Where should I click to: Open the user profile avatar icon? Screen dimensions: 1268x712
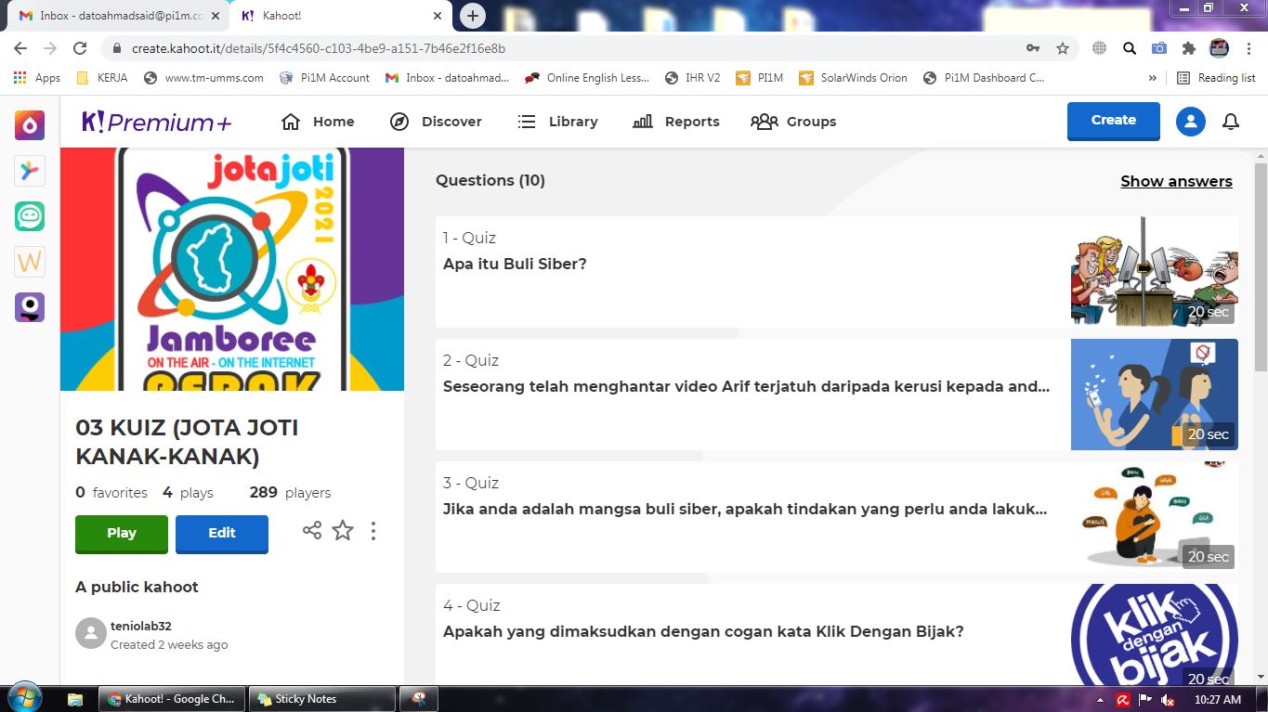tap(1190, 122)
